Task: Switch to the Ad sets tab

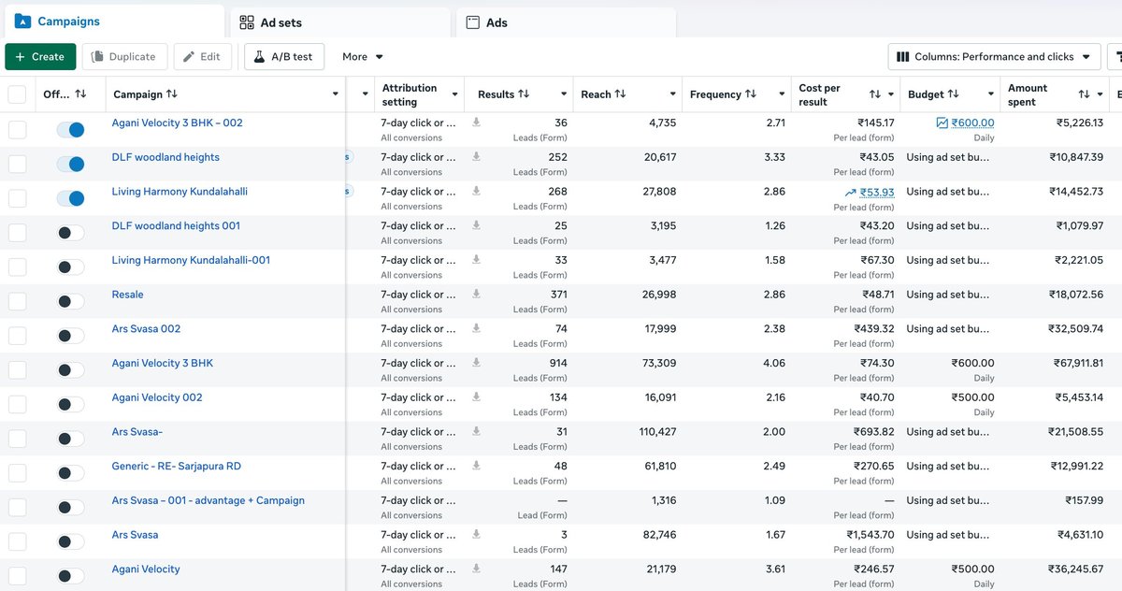Action: pyautogui.click(x=340, y=22)
